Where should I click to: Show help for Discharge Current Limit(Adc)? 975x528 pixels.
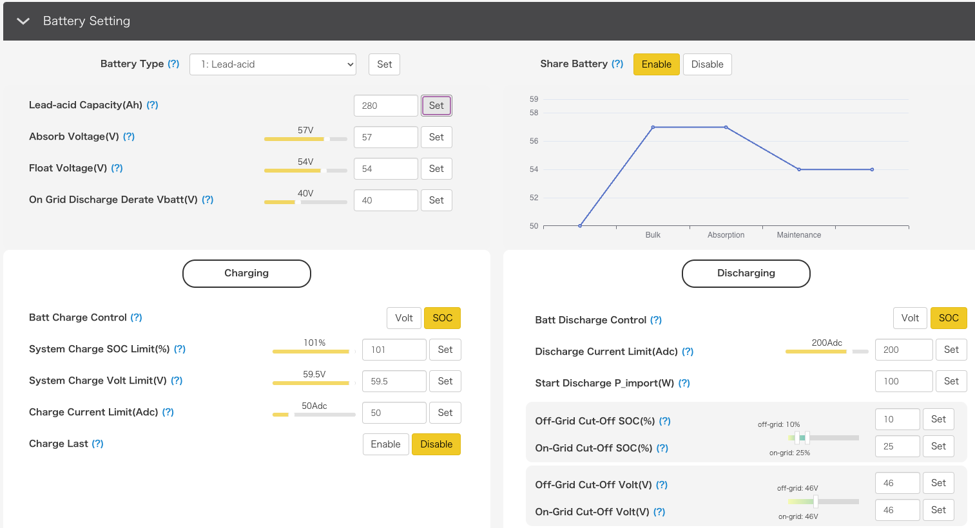point(688,352)
